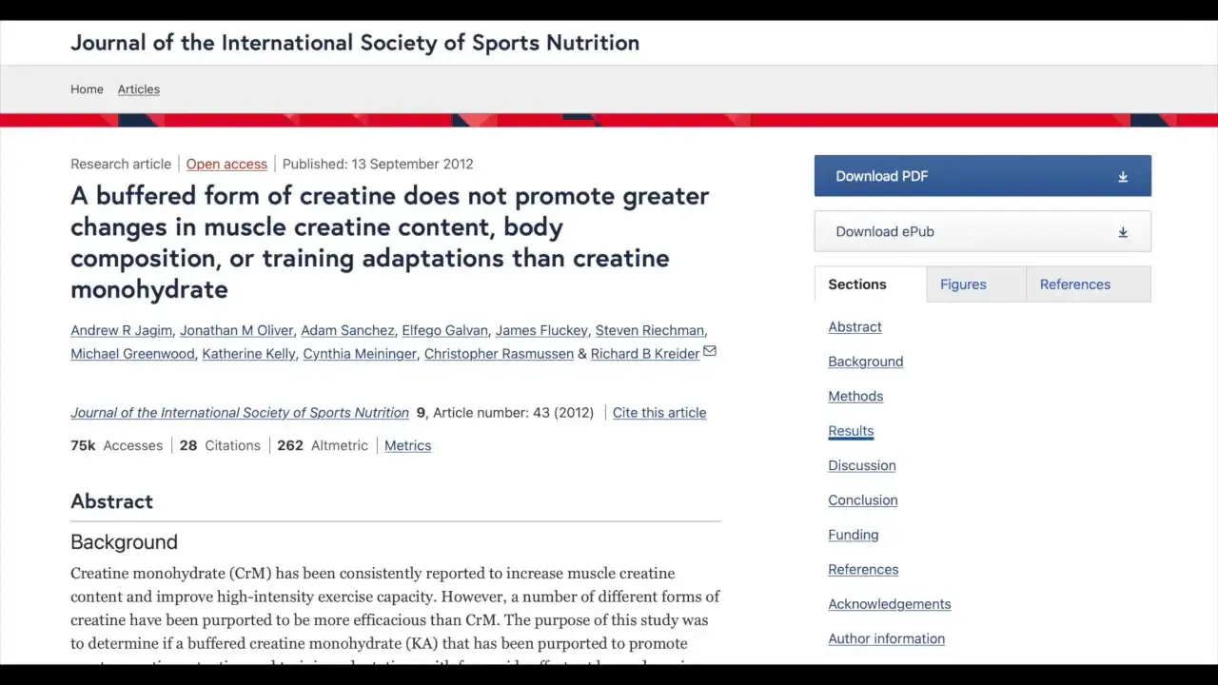
Task: Jump to Background in the sections list
Action: tap(866, 362)
